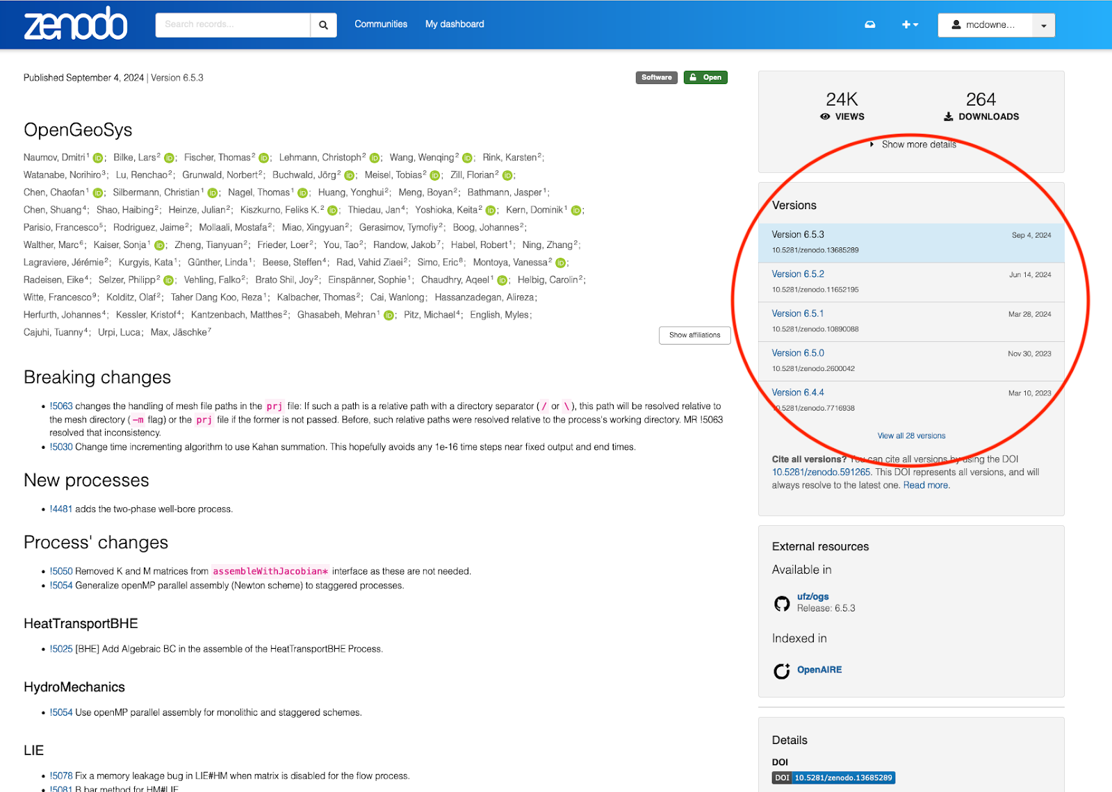The height and width of the screenshot is (792, 1112).
Task: Focus the Search records field
Action: (x=233, y=25)
